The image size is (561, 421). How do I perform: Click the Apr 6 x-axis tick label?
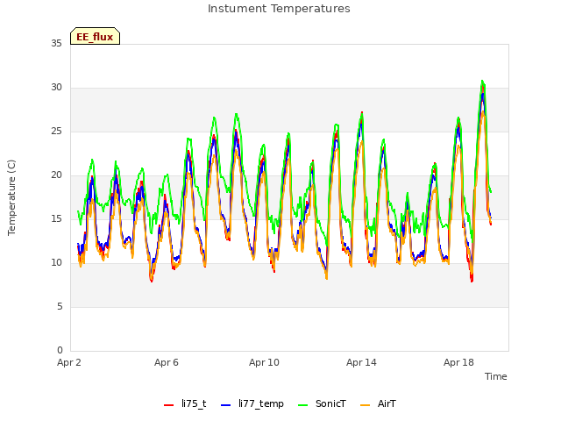click(x=167, y=362)
